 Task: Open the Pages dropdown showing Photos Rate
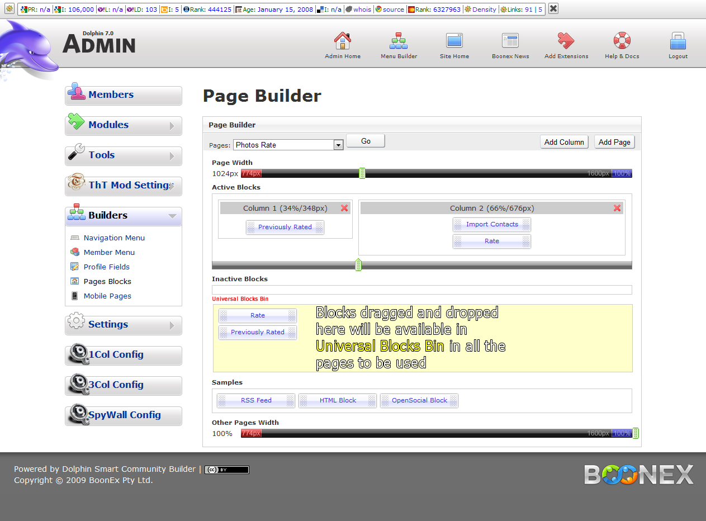(288, 145)
